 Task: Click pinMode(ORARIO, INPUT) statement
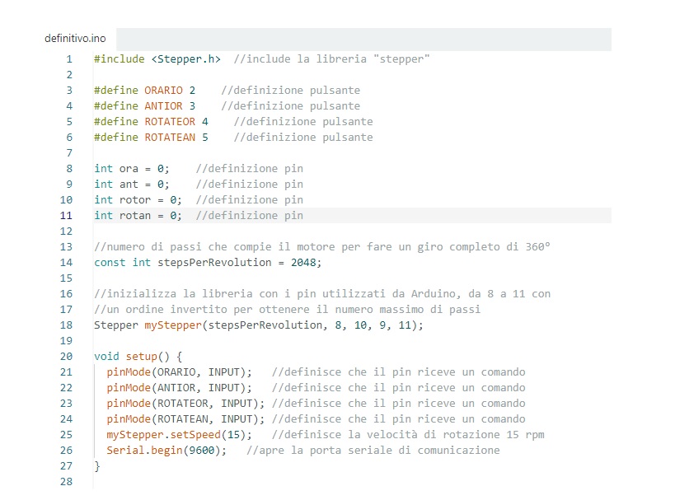click(180, 372)
